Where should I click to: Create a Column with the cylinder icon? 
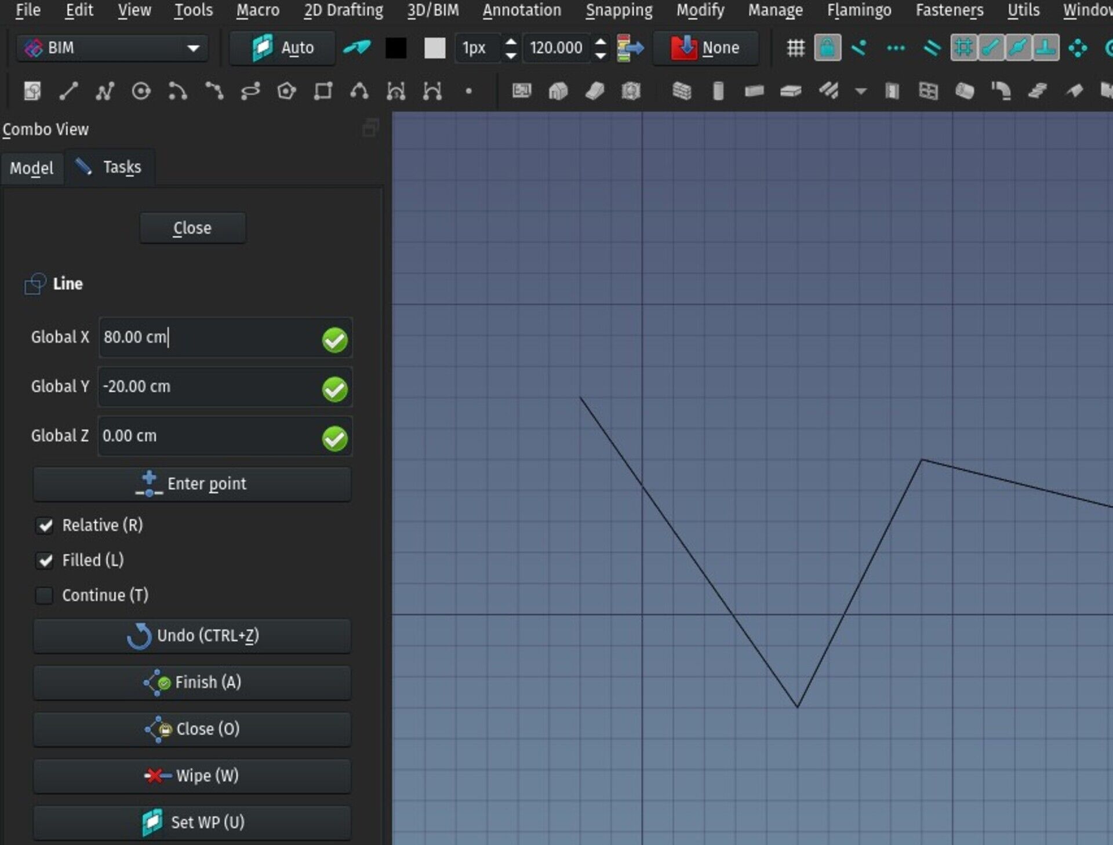pos(718,91)
